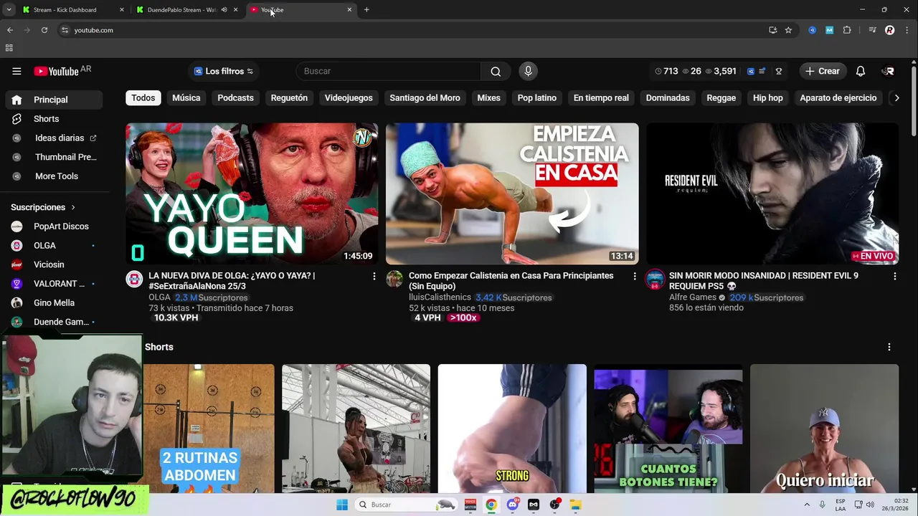Open options for Resident Evil 9 video

coord(894,276)
